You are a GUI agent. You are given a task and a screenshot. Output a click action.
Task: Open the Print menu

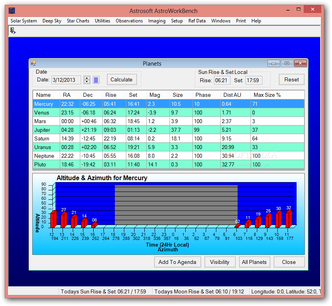click(241, 21)
